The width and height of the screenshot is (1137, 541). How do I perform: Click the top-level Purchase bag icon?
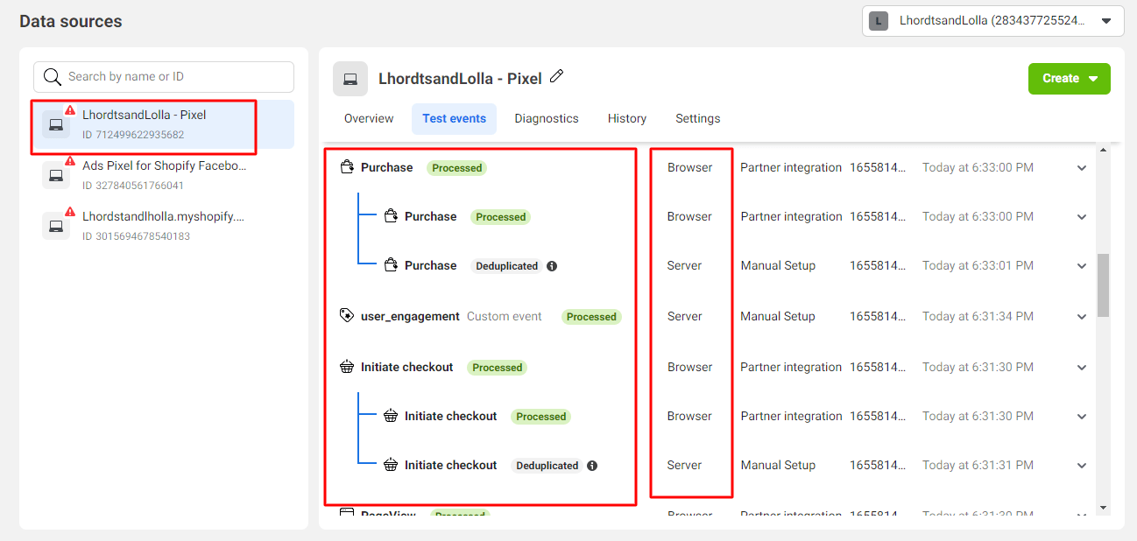tap(347, 167)
